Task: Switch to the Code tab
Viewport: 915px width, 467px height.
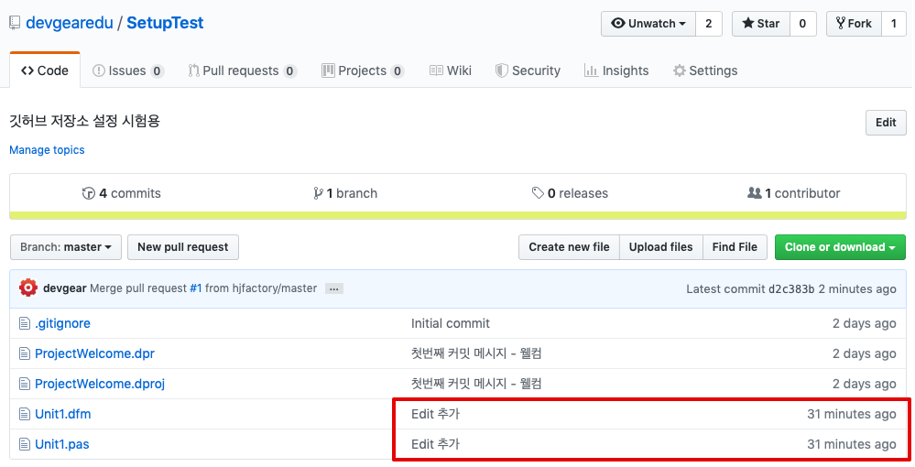Action: [45, 71]
